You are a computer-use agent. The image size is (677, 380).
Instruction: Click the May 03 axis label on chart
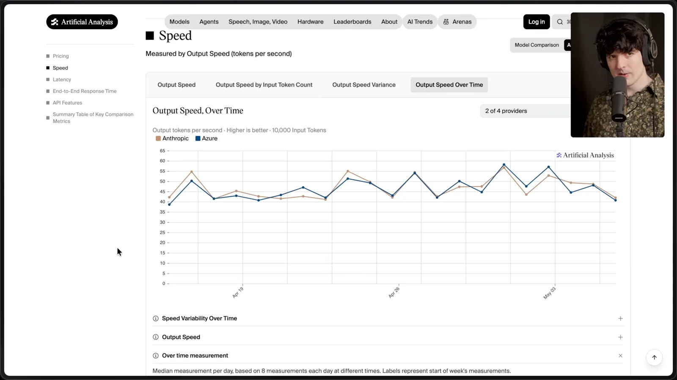[x=550, y=293]
